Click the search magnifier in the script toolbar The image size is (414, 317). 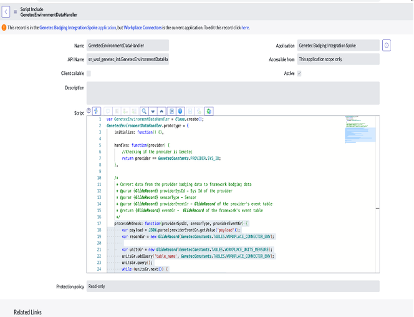point(144,111)
